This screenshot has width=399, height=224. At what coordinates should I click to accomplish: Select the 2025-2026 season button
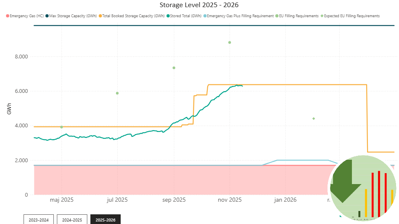point(106,219)
